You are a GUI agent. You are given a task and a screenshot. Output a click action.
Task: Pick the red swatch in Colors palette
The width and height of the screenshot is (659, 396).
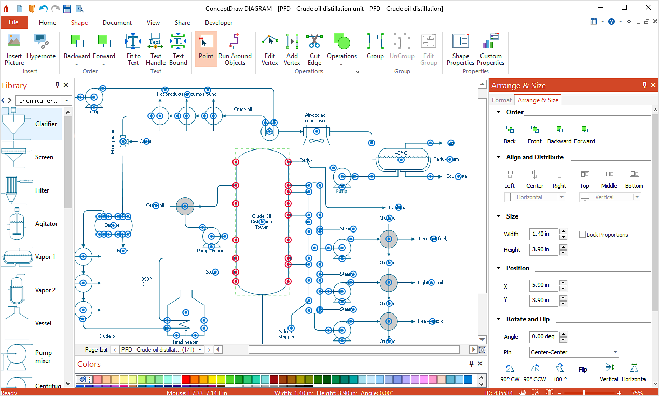coord(186,379)
